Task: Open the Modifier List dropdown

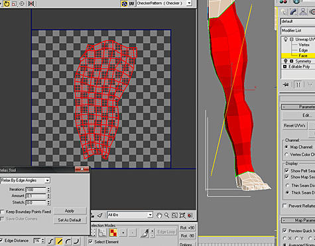Action: coord(298,31)
